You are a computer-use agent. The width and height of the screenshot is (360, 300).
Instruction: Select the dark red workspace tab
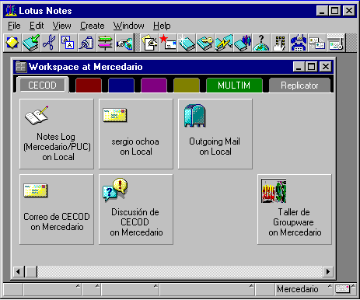(x=89, y=85)
